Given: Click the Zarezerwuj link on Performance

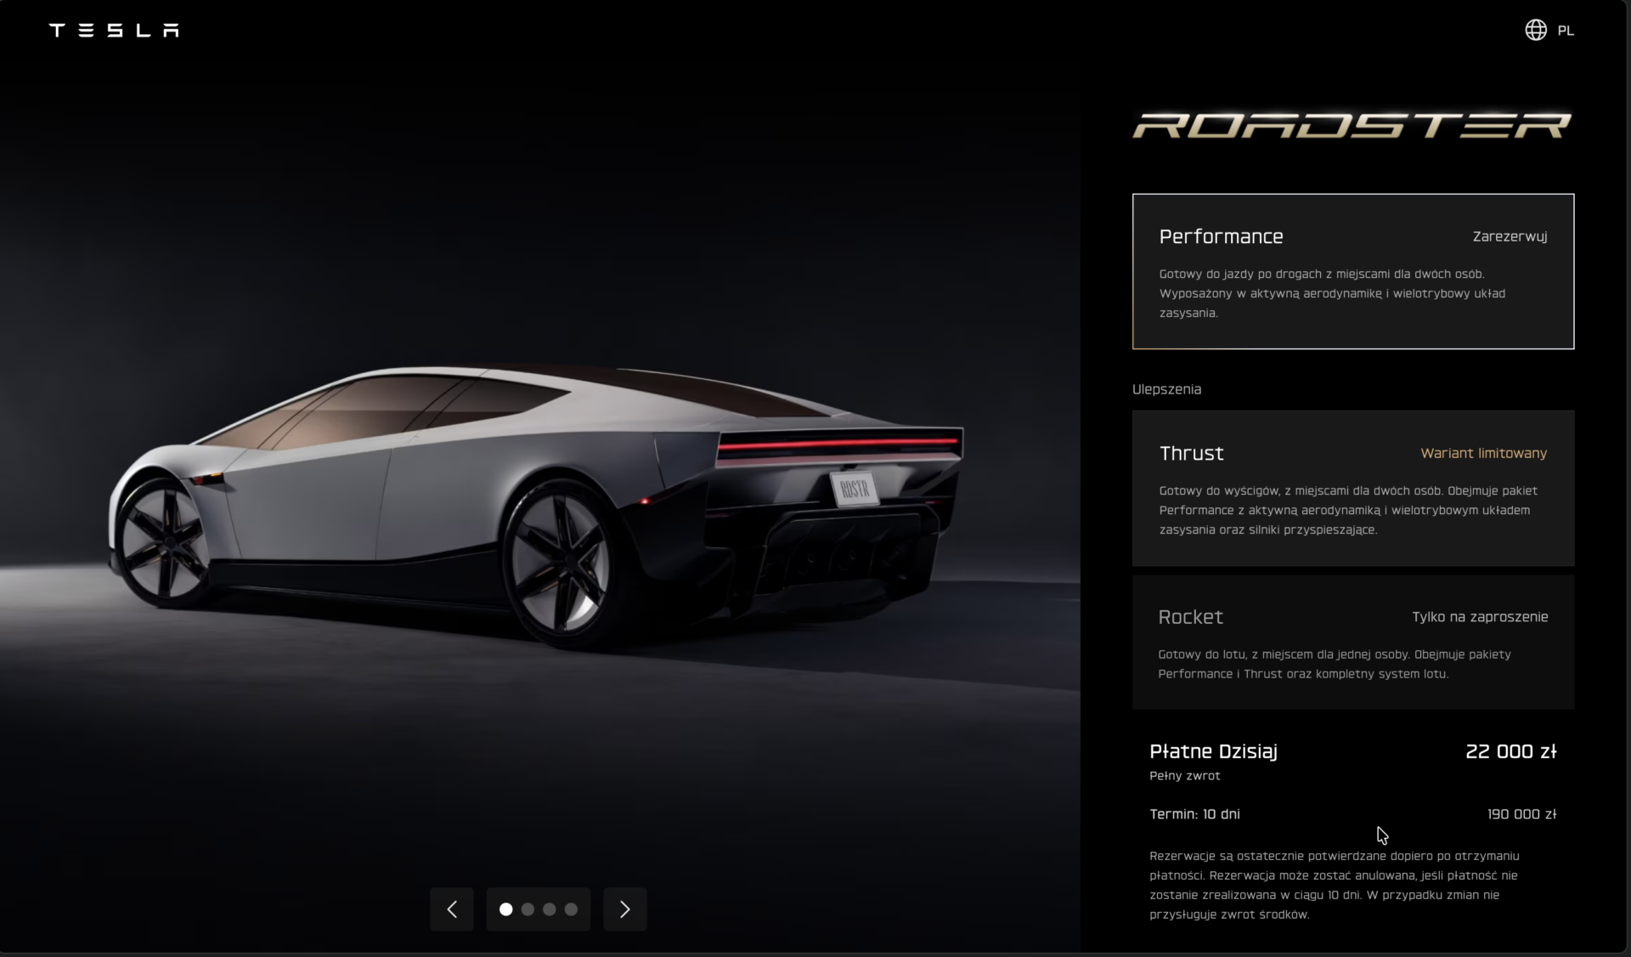Looking at the screenshot, I should pos(1510,236).
